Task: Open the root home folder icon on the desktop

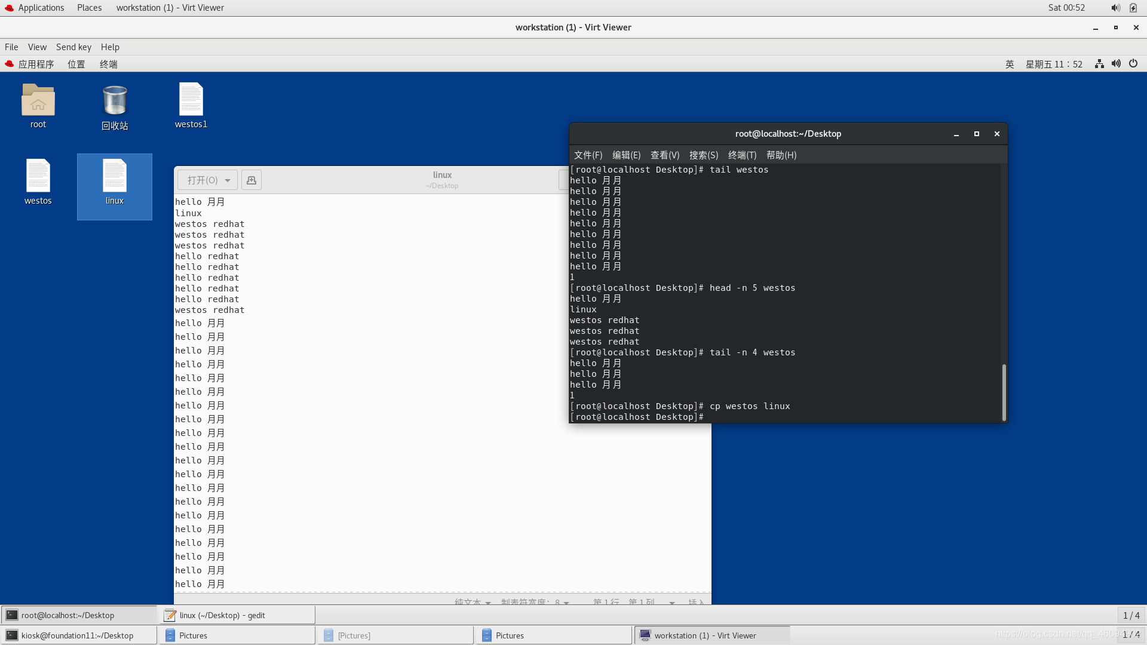Action: [38, 100]
